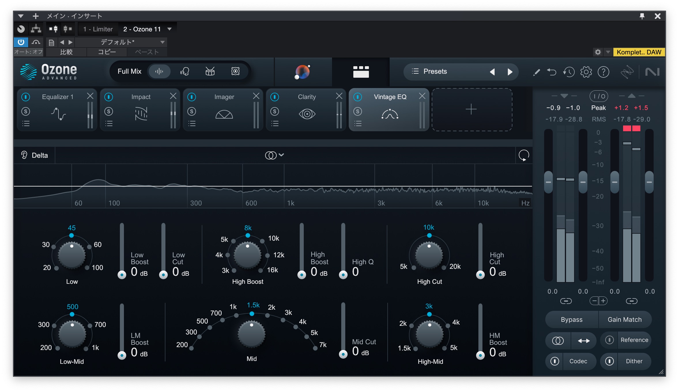The width and height of the screenshot is (679, 392).
Task: Open the Master Assistant sphere icon
Action: pos(302,72)
